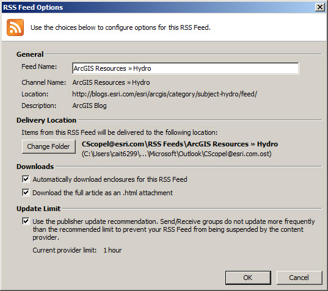
Task: Disable the publisher update recommendation checkbox
Action: pyautogui.click(x=26, y=221)
